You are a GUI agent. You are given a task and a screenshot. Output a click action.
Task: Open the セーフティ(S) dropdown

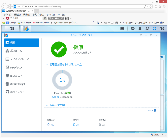[x=141, y=23]
